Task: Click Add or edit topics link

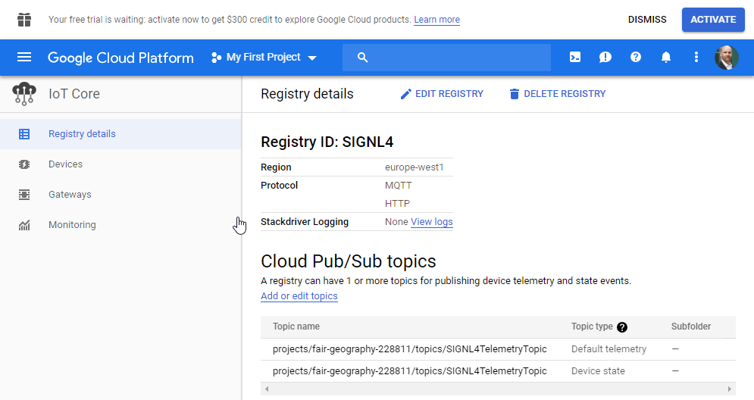Action: pos(299,296)
